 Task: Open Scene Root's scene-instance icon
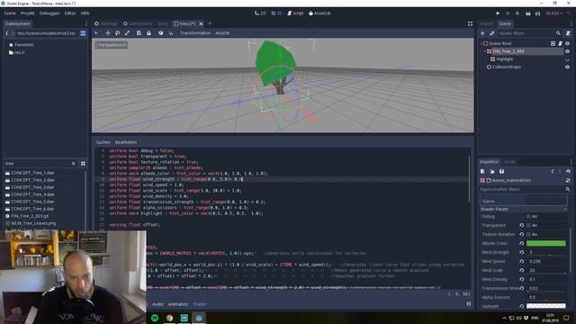click(x=553, y=43)
